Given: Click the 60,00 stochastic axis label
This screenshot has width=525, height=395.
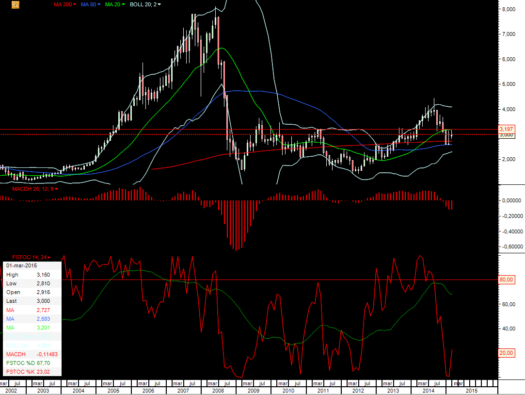Looking at the screenshot, I should (x=508, y=304).
